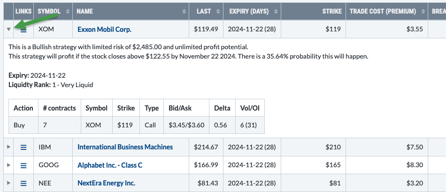This screenshot has height=192, width=446.
Task: Sort table by Symbol column arrows
Action: [68, 11]
